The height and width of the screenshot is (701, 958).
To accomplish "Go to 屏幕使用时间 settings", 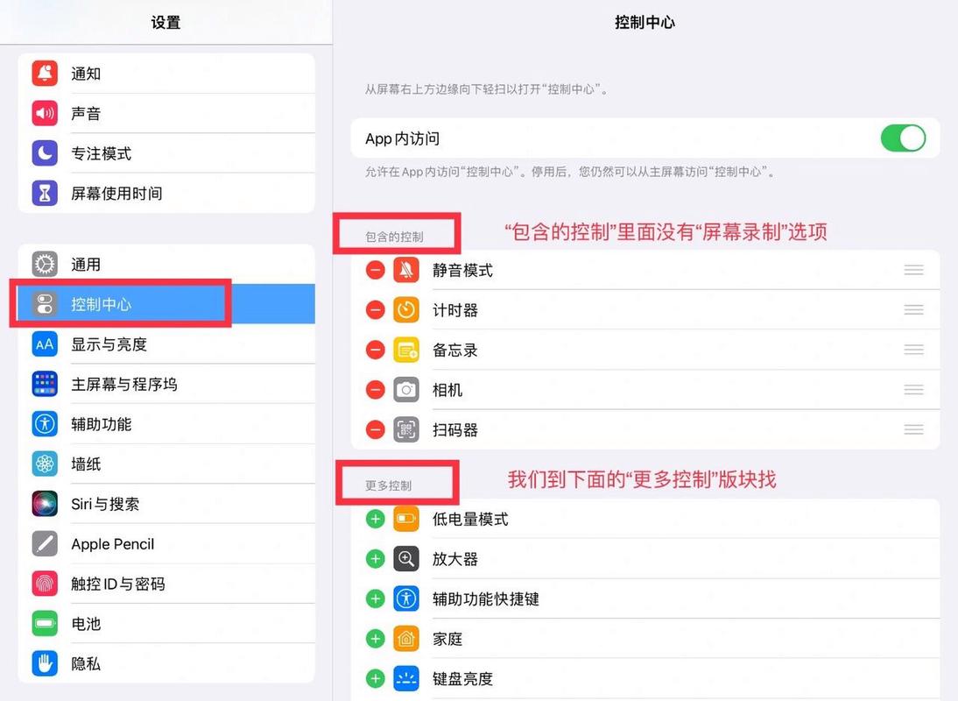I will click(166, 193).
